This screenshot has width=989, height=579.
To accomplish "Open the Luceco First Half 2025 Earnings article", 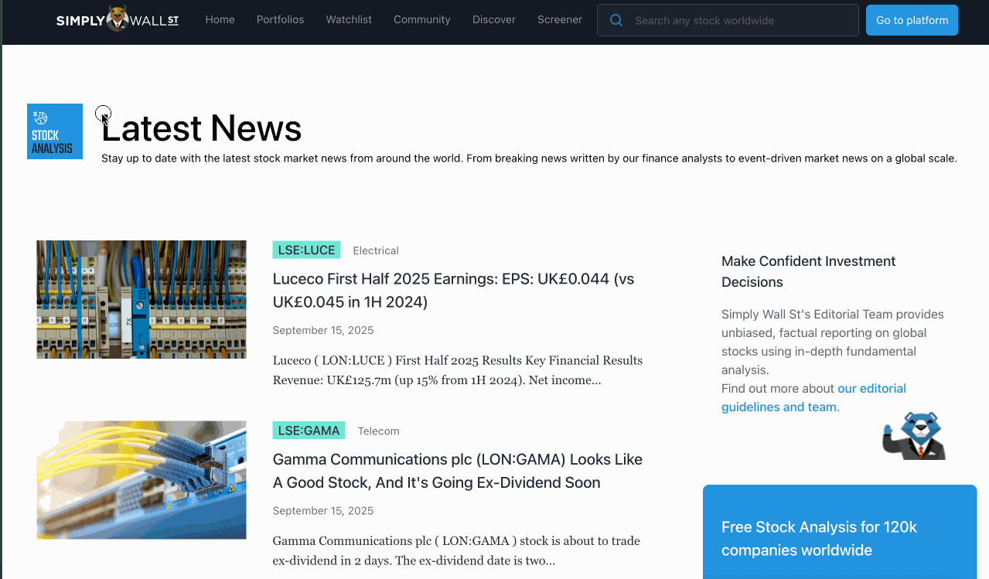I will [x=453, y=291].
